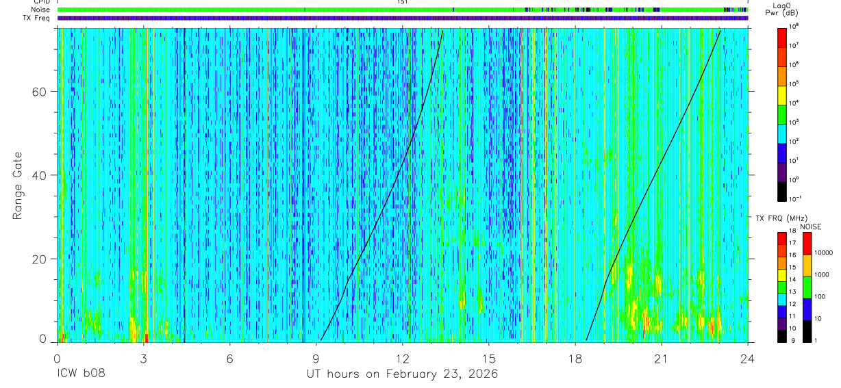Click the blue segment of NOISE colorbar
Image resolution: width=841 pixels, height=388 pixels.
coord(807,309)
